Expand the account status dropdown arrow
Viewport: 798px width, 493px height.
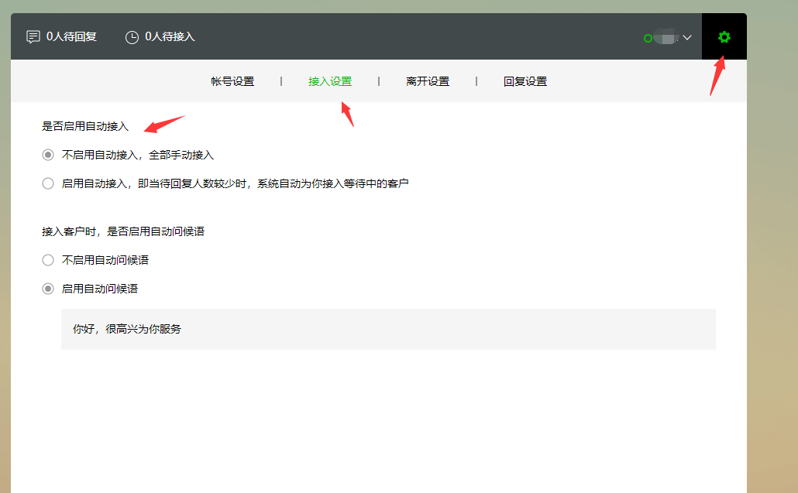coord(687,38)
